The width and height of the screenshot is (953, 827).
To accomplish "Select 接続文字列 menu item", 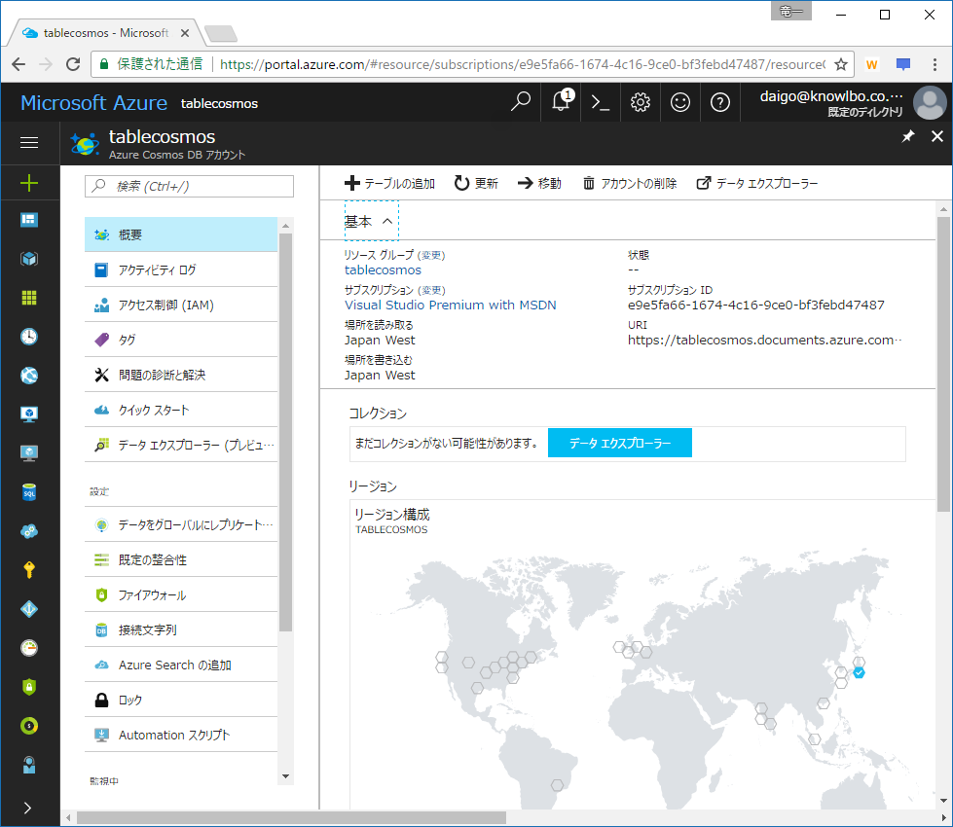I will [x=181, y=630].
